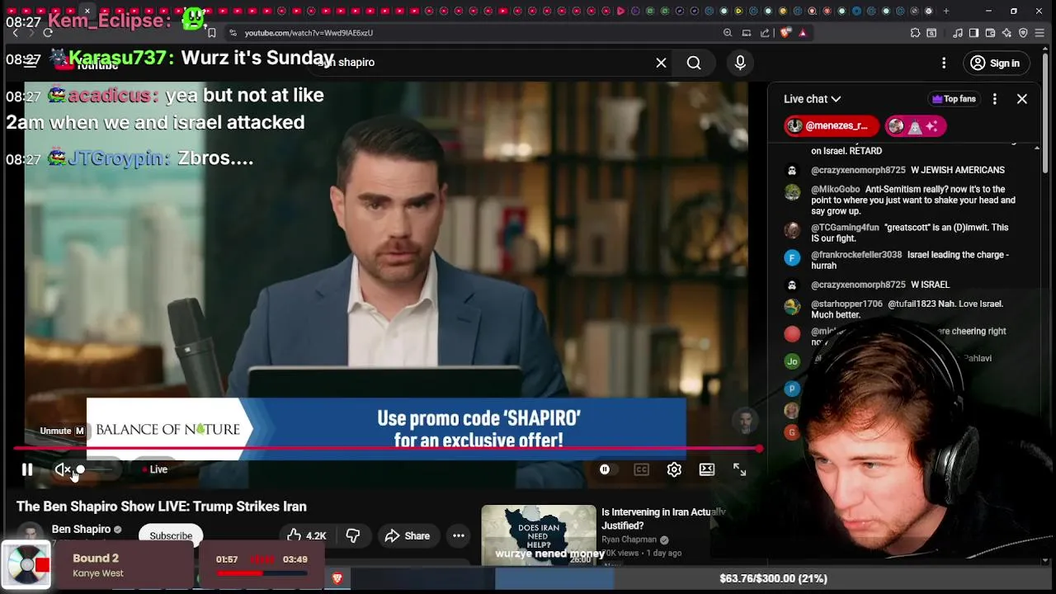Open Brave Rewards triangle icon

pyautogui.click(x=803, y=33)
